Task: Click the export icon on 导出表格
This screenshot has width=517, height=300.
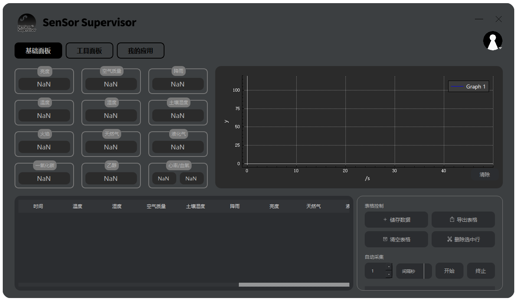Action: click(452, 220)
